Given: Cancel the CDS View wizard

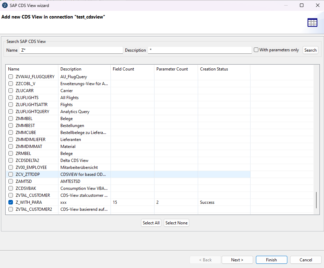Looking at the screenshot, I should click(x=305, y=260).
